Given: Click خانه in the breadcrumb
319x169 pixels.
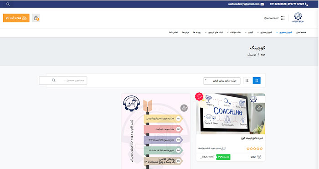Looking at the screenshot, I should 263,55.
